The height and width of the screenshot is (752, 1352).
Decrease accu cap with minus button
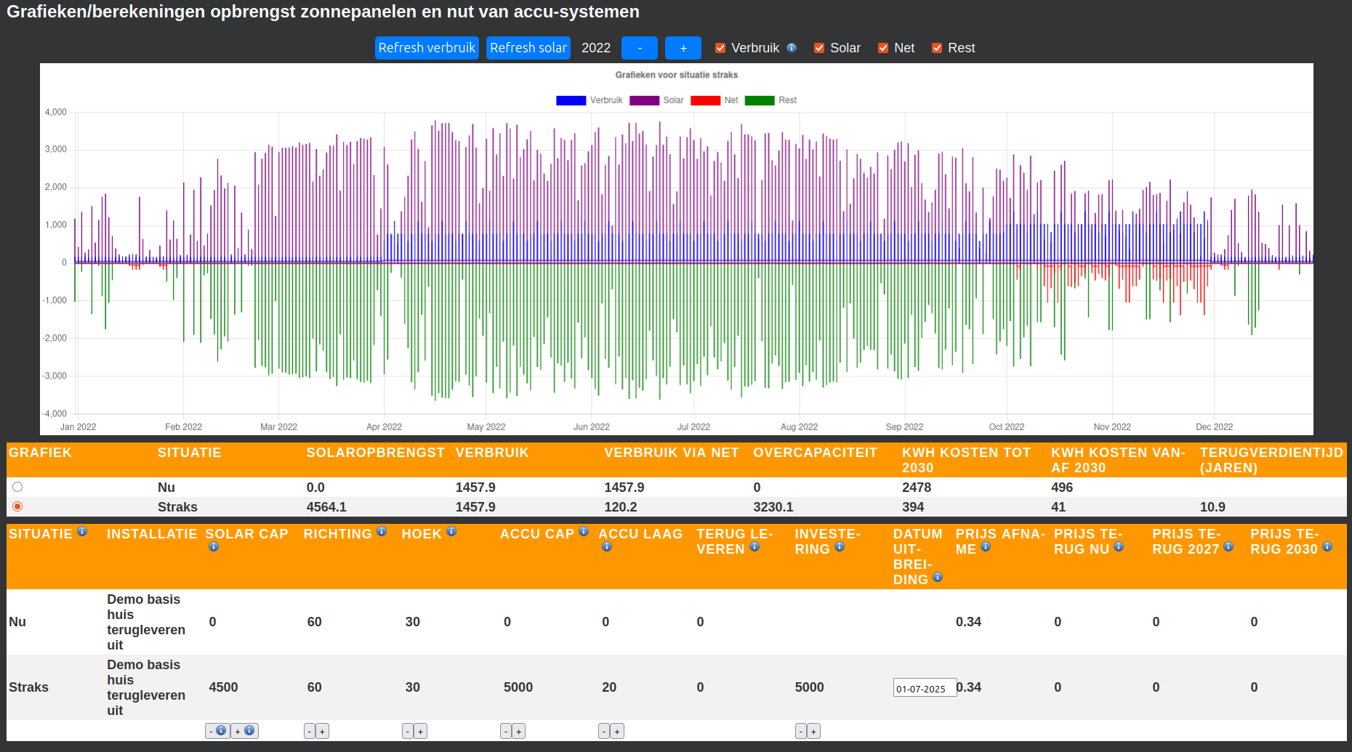point(506,732)
